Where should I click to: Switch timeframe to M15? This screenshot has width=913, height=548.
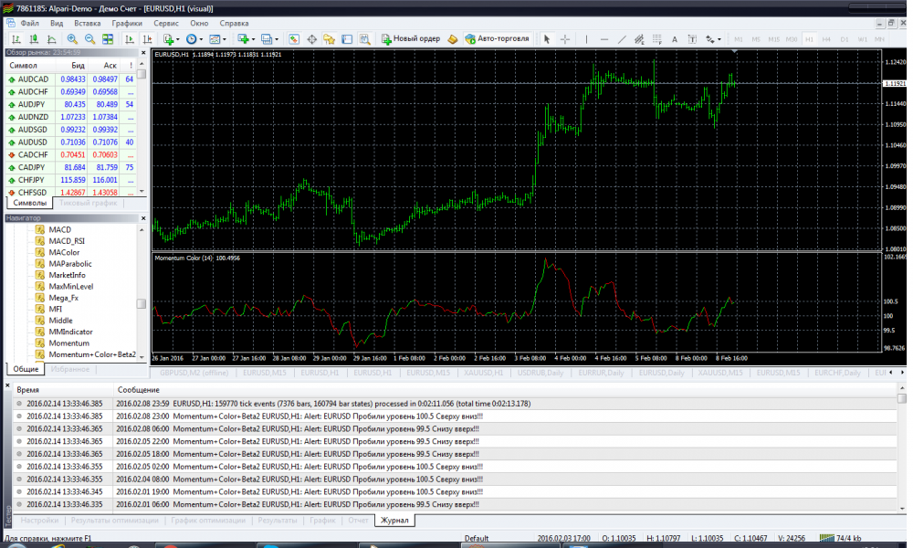(x=773, y=39)
